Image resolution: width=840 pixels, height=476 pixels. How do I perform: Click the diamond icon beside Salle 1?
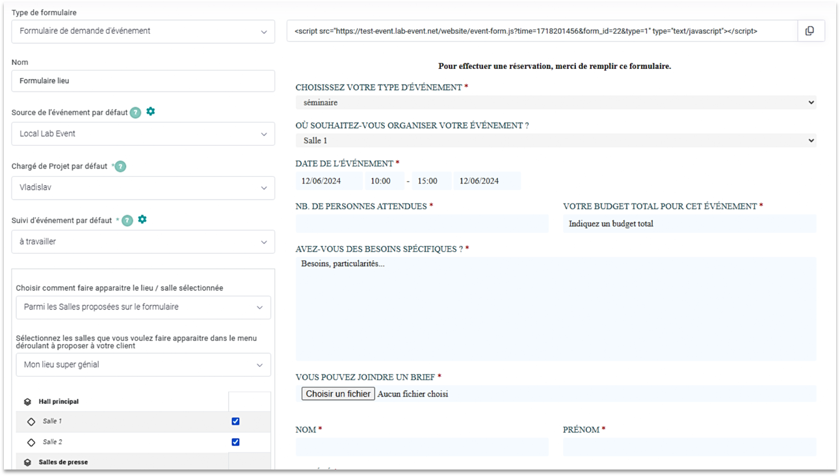(31, 421)
